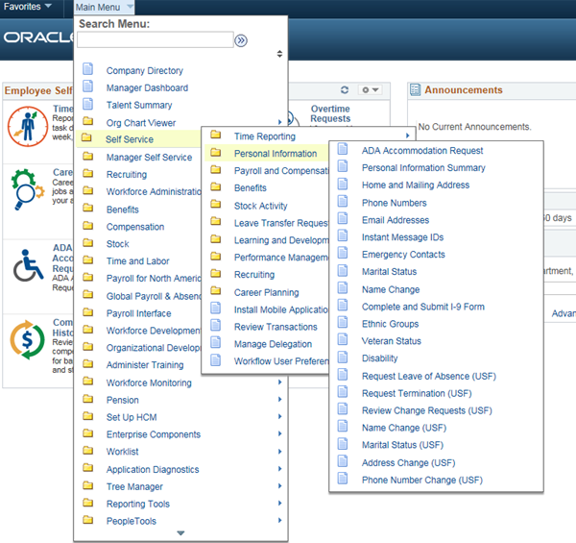
Task: Expand the Workforce Monitoring submenu arrow
Action: point(279,383)
